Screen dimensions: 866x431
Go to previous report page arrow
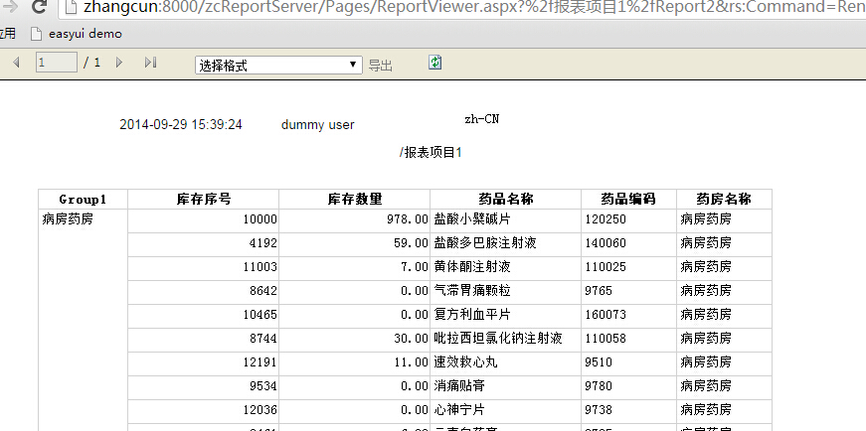pos(16,63)
